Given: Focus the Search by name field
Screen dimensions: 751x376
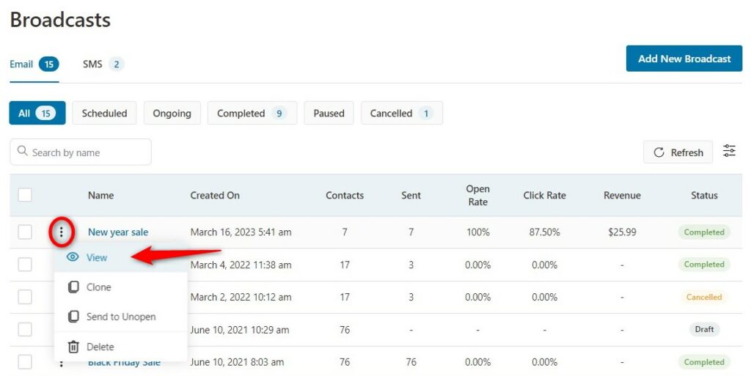Looking at the screenshot, I should coord(81,152).
